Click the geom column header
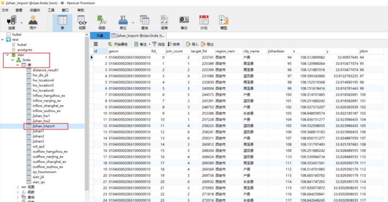This screenshot has height=202, width=388. click(129, 51)
